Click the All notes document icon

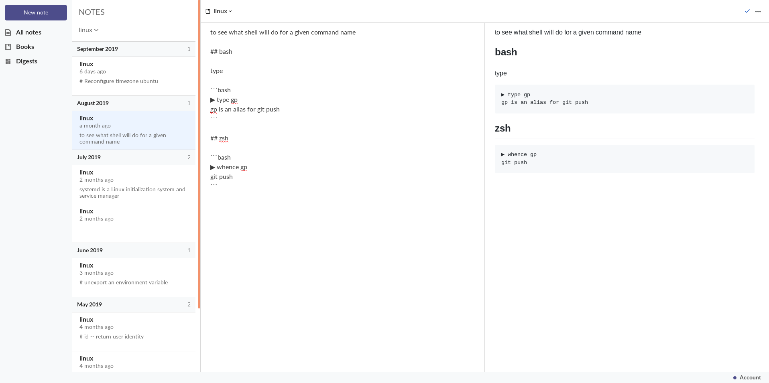coord(8,32)
